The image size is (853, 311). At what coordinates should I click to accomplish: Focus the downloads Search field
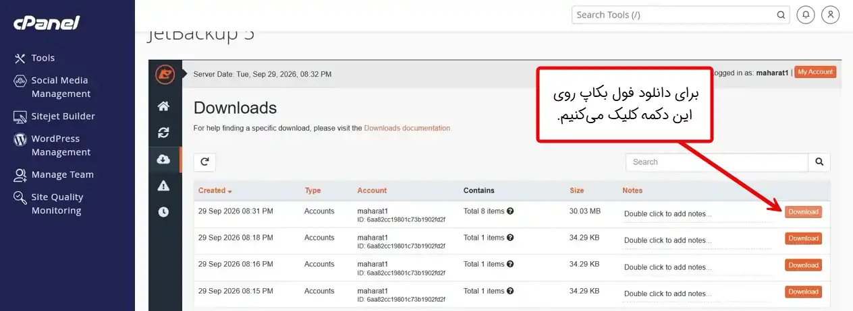coord(717,162)
